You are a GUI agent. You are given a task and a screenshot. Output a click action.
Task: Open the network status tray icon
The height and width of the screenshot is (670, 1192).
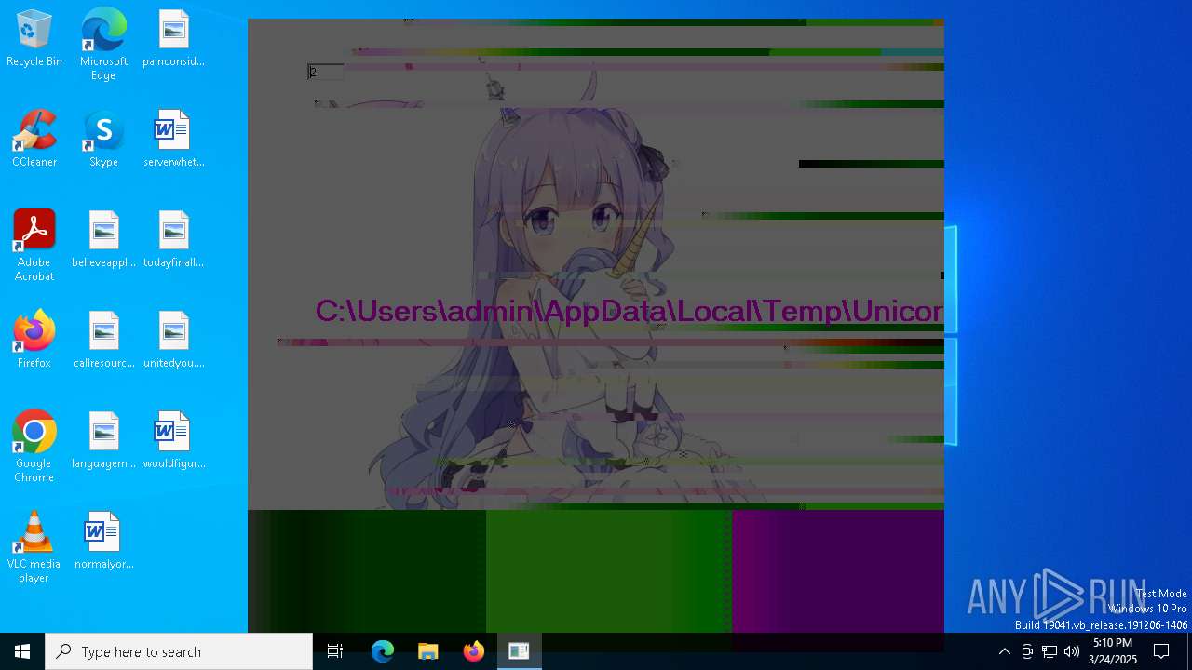1050,651
